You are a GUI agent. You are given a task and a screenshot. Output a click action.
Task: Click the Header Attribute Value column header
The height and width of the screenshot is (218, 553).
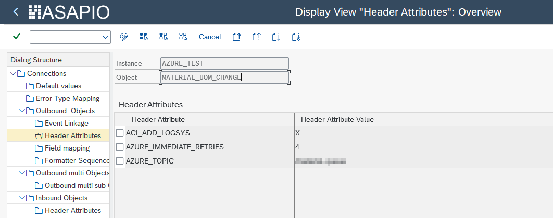(423, 119)
